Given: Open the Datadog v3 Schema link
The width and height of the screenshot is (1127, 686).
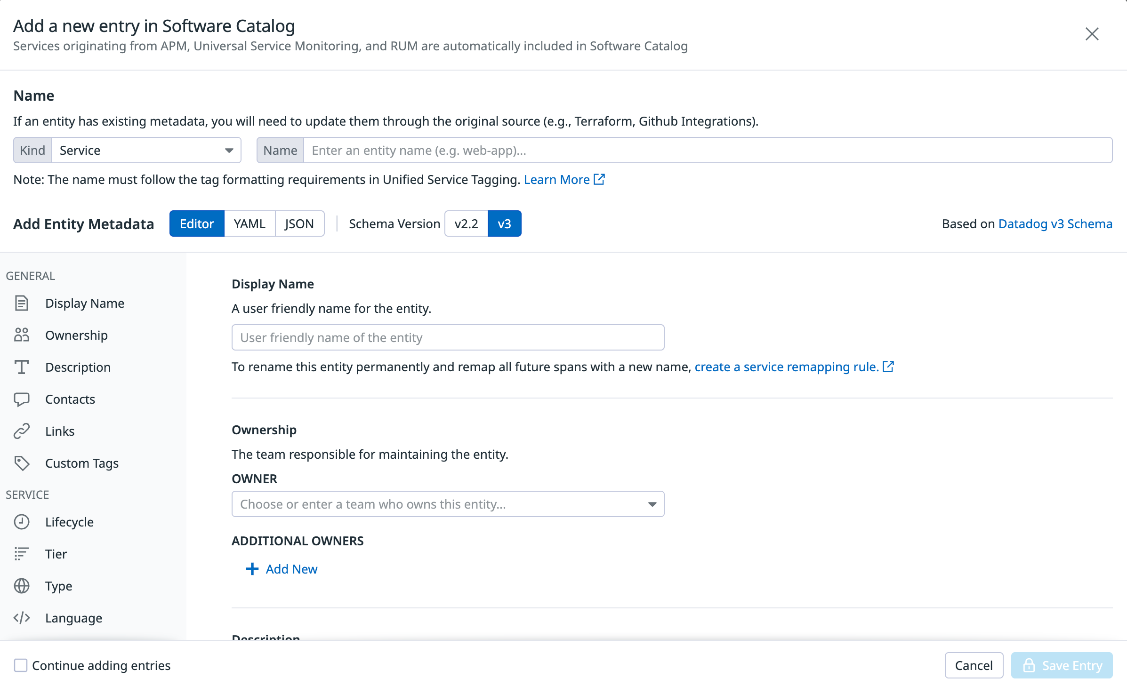Looking at the screenshot, I should (1055, 223).
